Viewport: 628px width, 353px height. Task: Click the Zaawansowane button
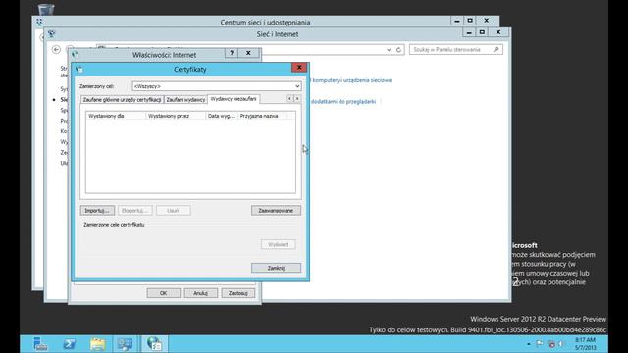pyautogui.click(x=276, y=211)
